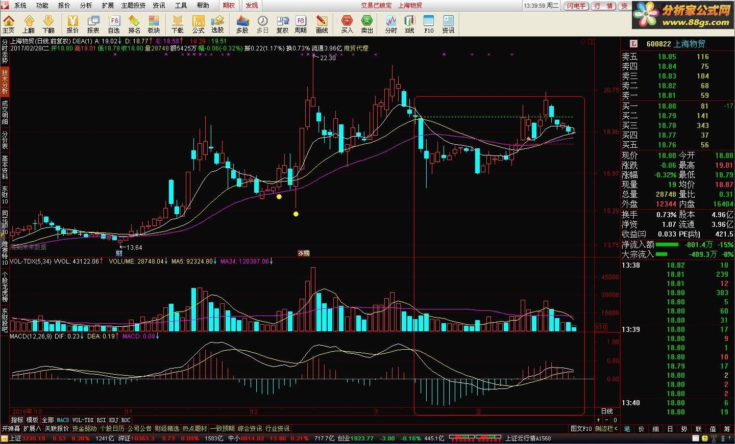Image resolution: width=735 pixels, height=444 pixels.
Task: Switch to 成交明细 left sidebar tab
Action: (5, 112)
